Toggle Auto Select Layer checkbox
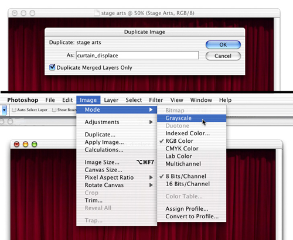 tap(14, 110)
